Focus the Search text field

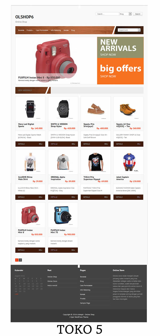107,14
